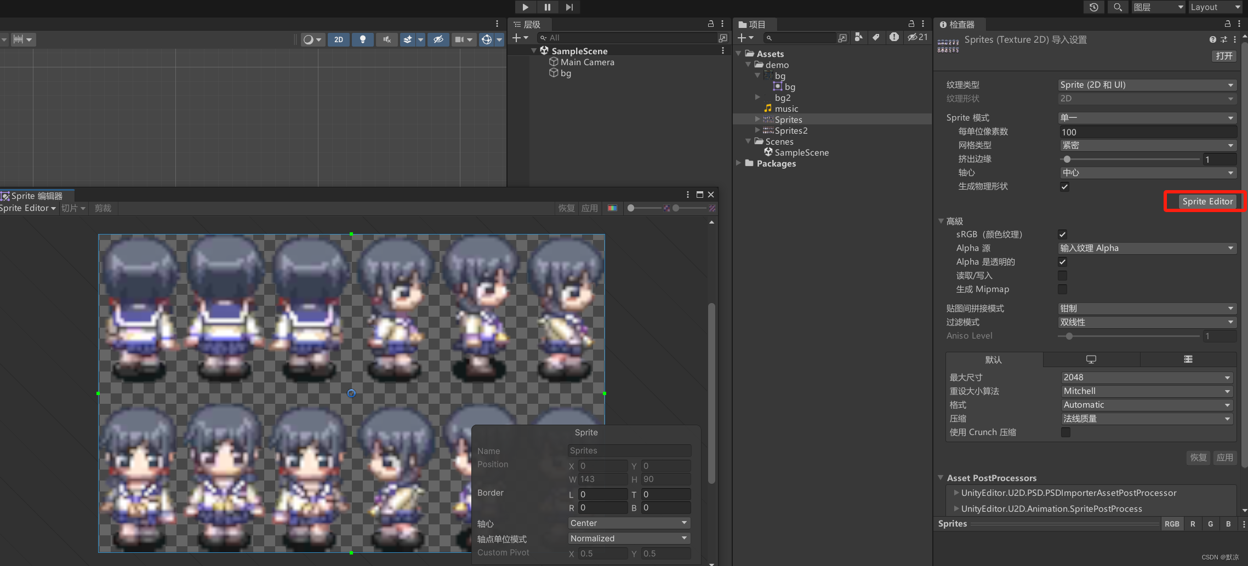Click the Sprite Editor button in Inspector
The width and height of the screenshot is (1248, 566).
(1207, 202)
